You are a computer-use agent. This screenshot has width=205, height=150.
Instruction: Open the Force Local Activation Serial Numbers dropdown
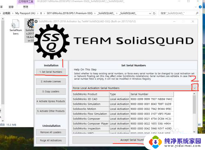[x=194, y=88]
